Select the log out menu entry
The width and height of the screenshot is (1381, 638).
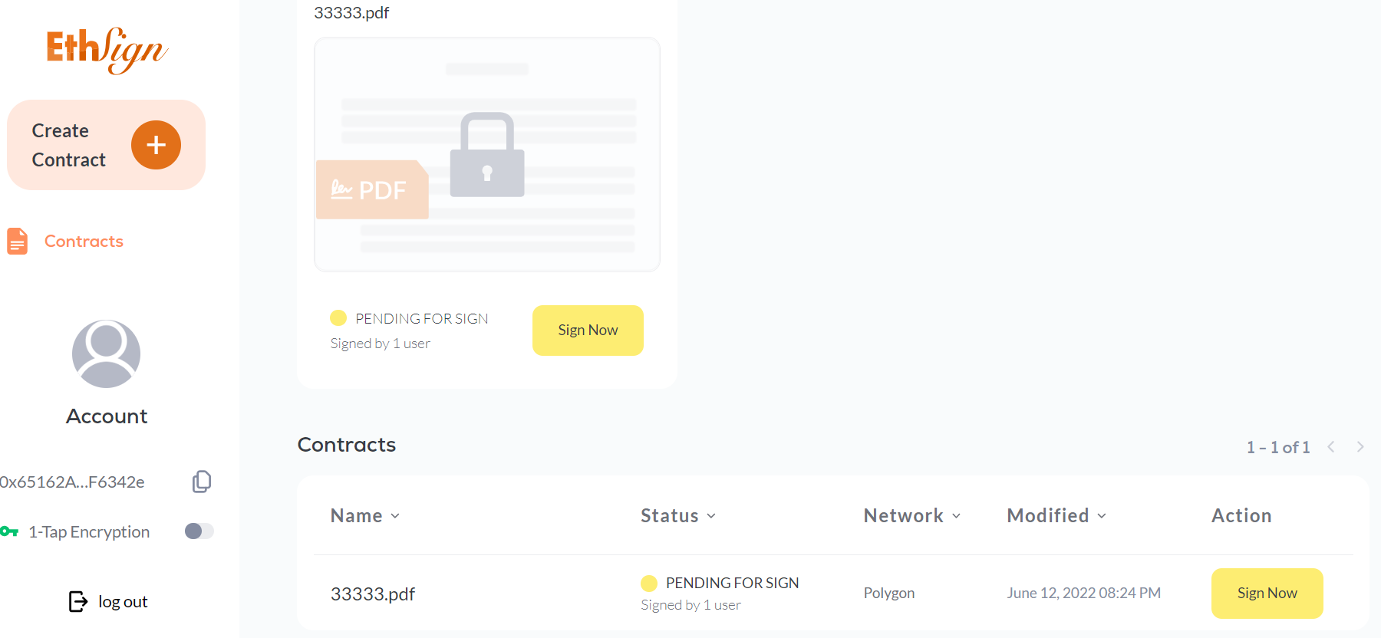click(123, 602)
